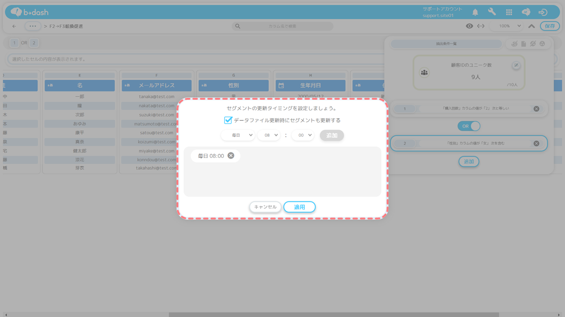Select the 名 column header
The height and width of the screenshot is (317, 565).
tap(79, 85)
